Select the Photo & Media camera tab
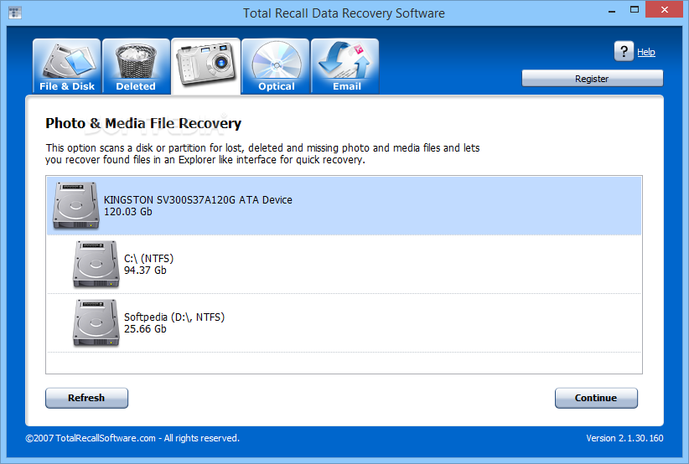 click(205, 66)
